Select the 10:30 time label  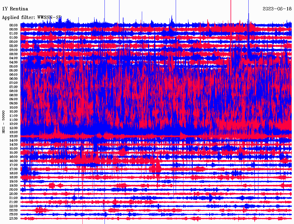tap(13, 112)
